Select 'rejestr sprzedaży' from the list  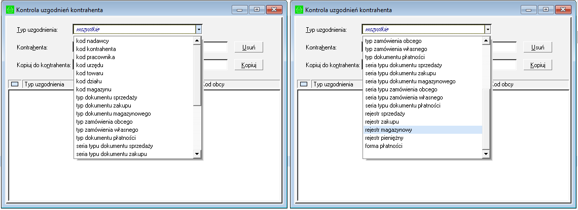(x=387, y=114)
